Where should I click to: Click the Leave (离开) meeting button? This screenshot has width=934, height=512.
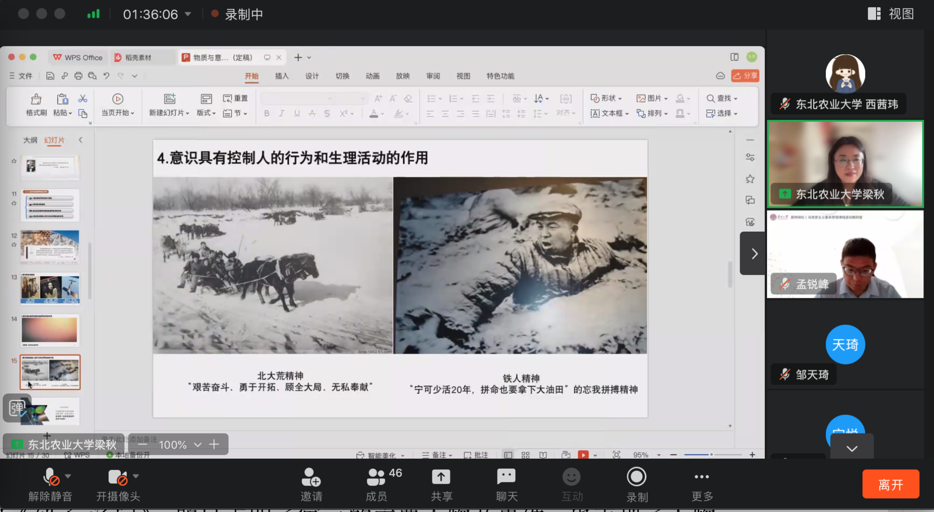[x=890, y=484]
